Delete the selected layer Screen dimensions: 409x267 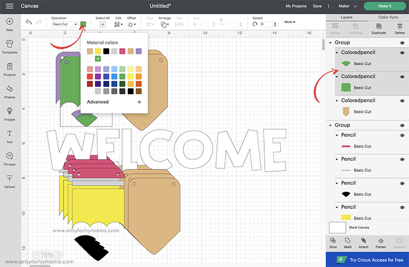pyautogui.click(x=399, y=28)
